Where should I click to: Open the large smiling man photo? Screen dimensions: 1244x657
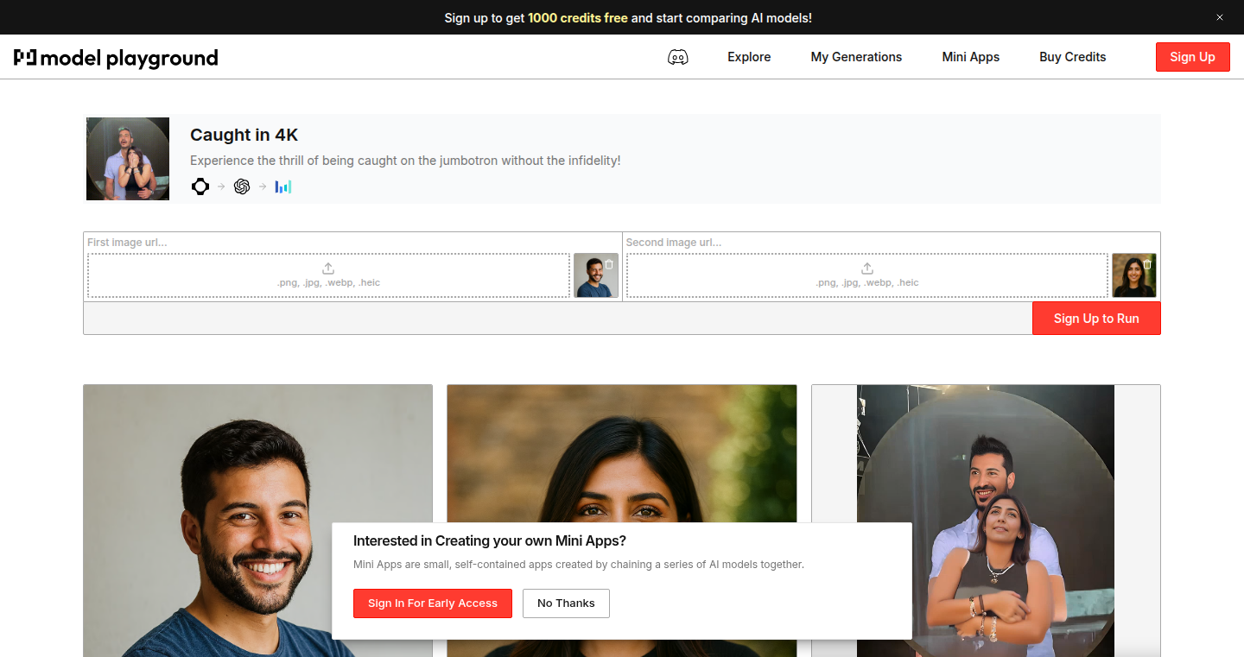point(257,521)
